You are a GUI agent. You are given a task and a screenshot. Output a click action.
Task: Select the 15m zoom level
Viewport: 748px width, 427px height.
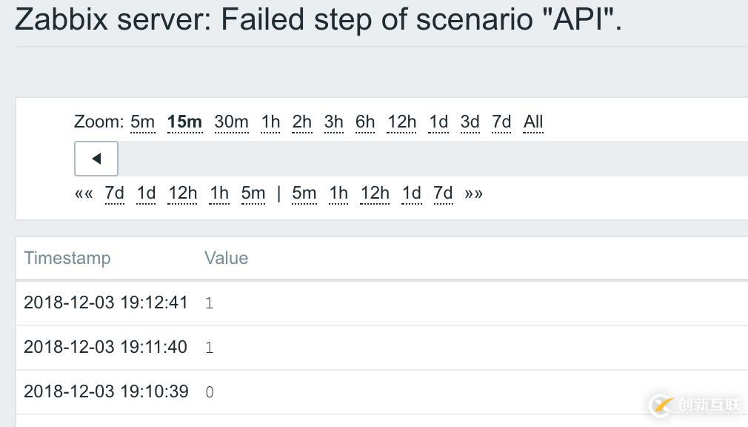[184, 122]
